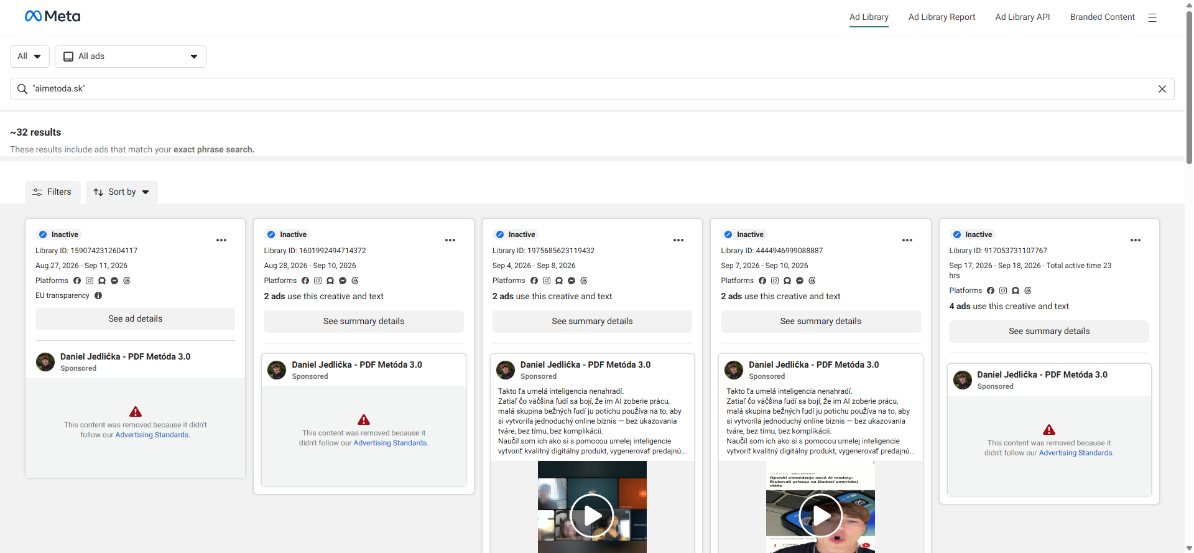
Task: Click See summary details for ad 1975685623119432
Action: (592, 322)
